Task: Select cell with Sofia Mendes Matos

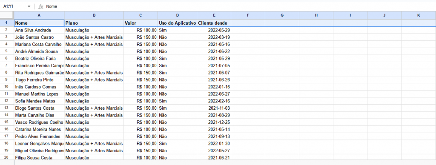Action: coord(39,101)
